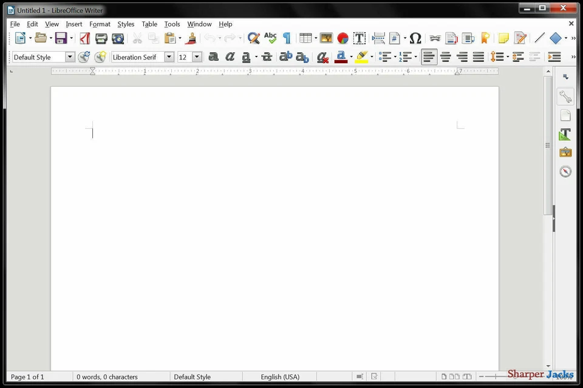
Task: Open the Navigator in the sidebar
Action: point(565,171)
